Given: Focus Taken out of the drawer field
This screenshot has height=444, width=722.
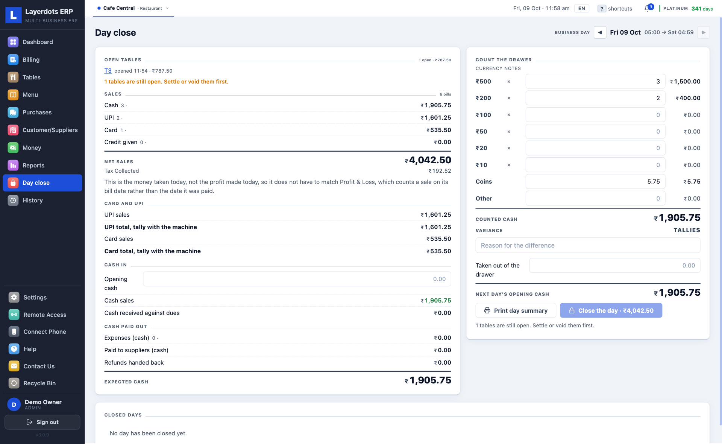Looking at the screenshot, I should (x=614, y=266).
